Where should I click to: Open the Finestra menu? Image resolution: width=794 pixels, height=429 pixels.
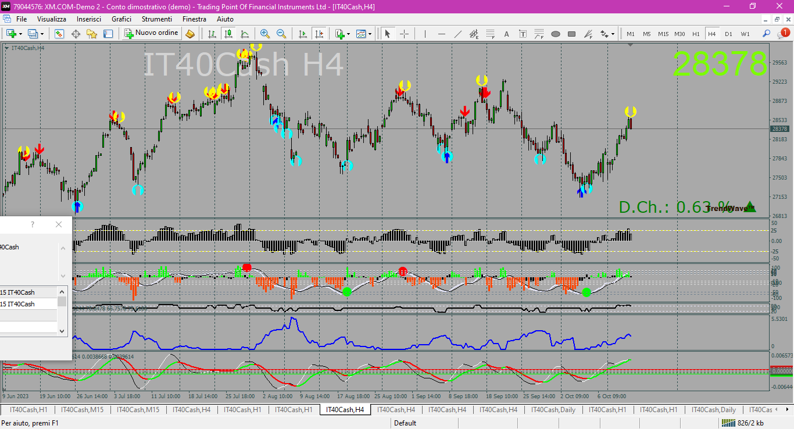(194, 19)
